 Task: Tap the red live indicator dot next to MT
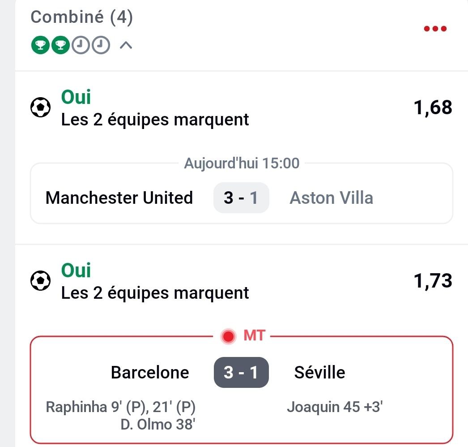click(229, 336)
